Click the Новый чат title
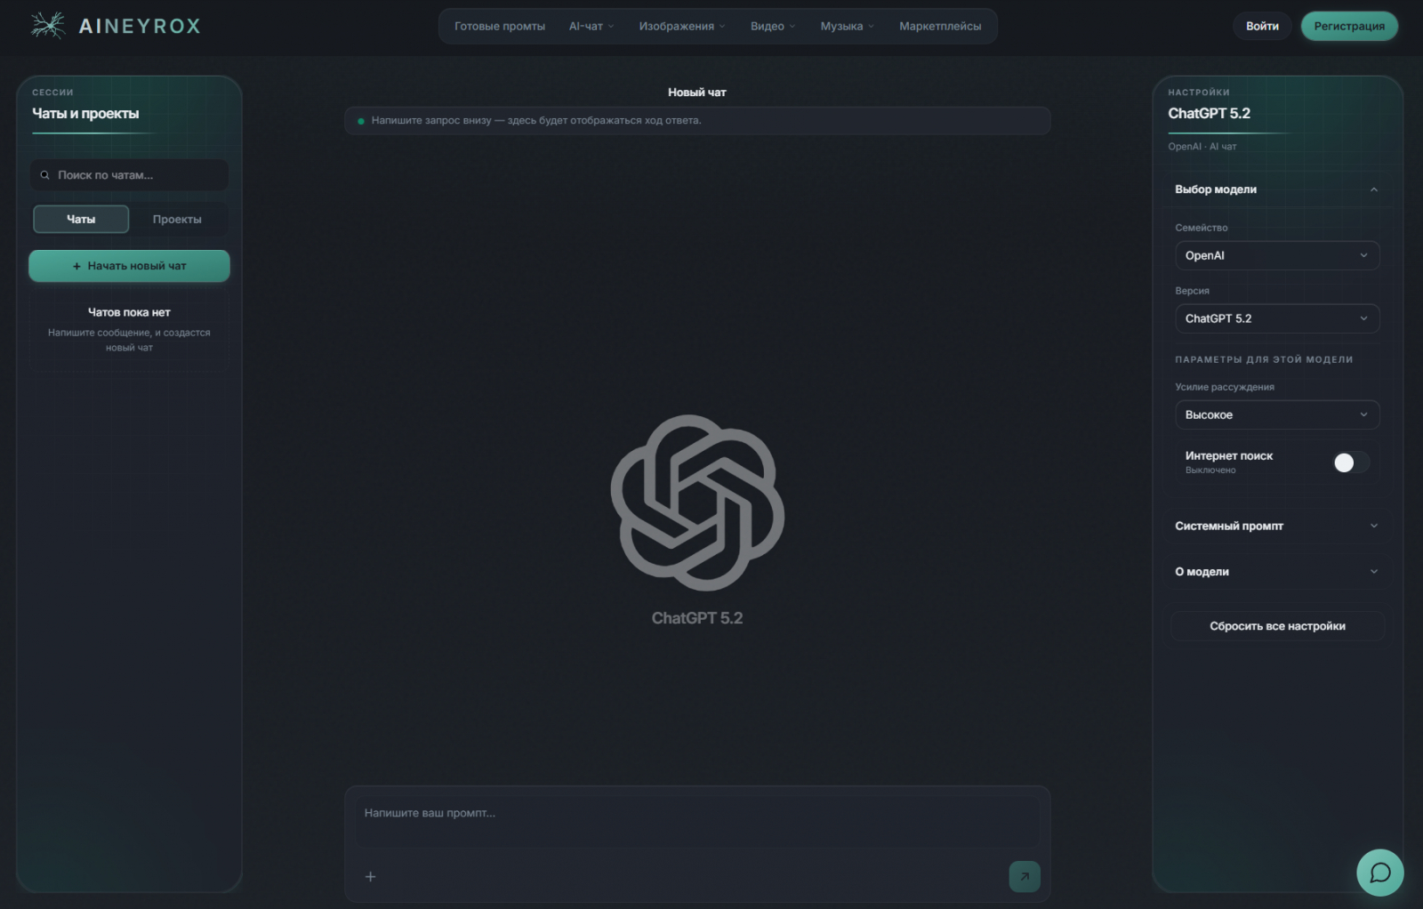Image resolution: width=1423 pixels, height=909 pixels. tap(697, 93)
